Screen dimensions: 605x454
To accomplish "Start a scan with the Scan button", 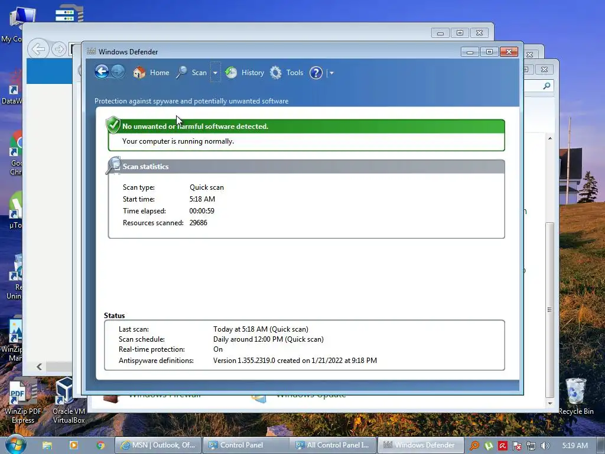I will pos(191,73).
